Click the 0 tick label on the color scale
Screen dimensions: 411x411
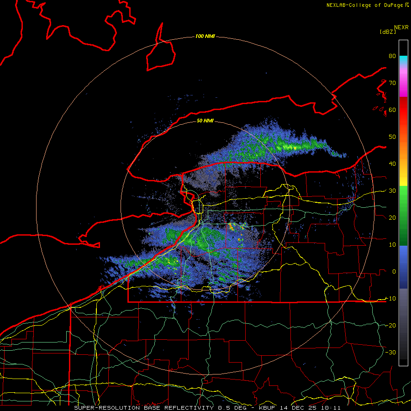pos(394,272)
